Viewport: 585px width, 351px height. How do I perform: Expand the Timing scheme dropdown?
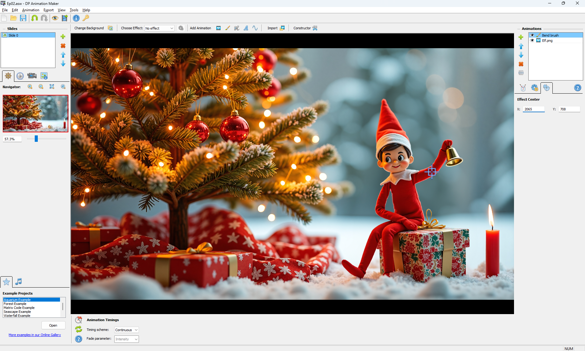tap(126, 330)
